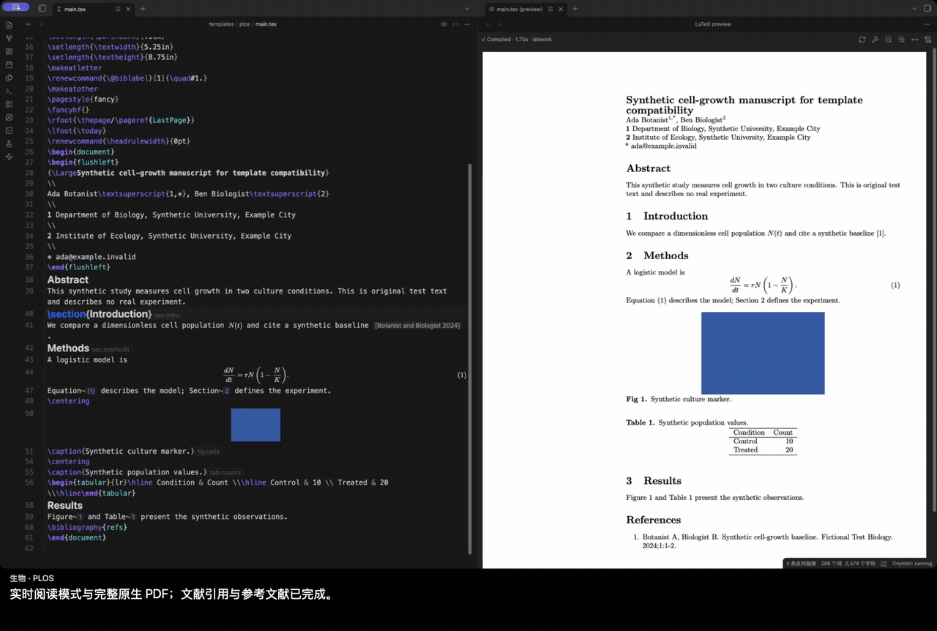Viewport: 937px width, 631px height.
Task: Open the graph view icon in left ribbon
Action: pyautogui.click(x=9, y=38)
